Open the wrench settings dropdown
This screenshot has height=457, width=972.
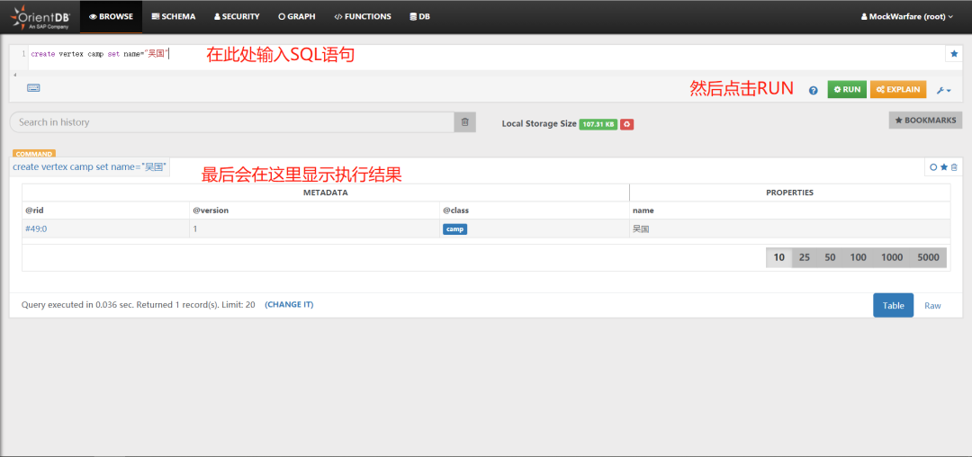(x=943, y=90)
